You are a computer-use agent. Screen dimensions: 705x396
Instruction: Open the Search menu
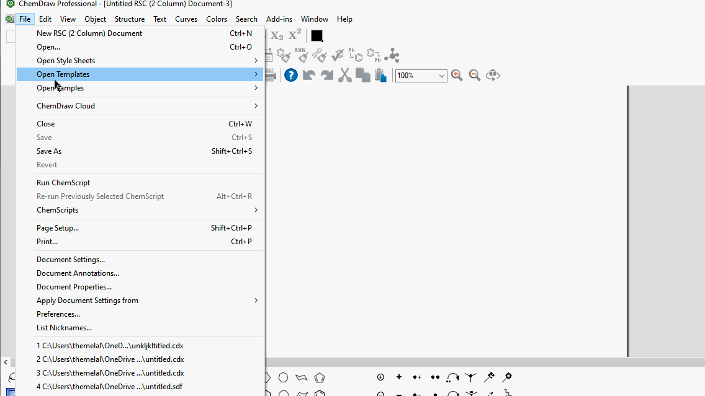(246, 19)
